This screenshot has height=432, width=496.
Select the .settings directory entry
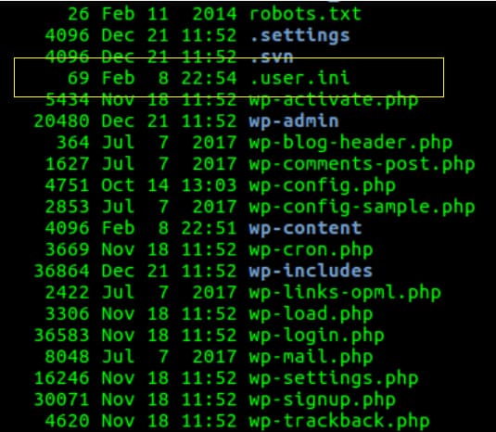pos(299,35)
